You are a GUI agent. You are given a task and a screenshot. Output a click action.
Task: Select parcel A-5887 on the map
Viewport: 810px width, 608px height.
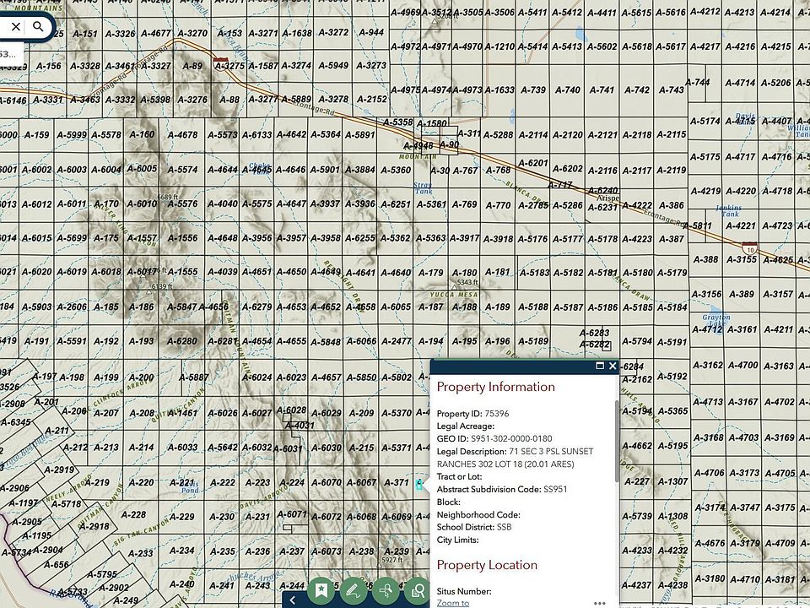[x=194, y=377]
